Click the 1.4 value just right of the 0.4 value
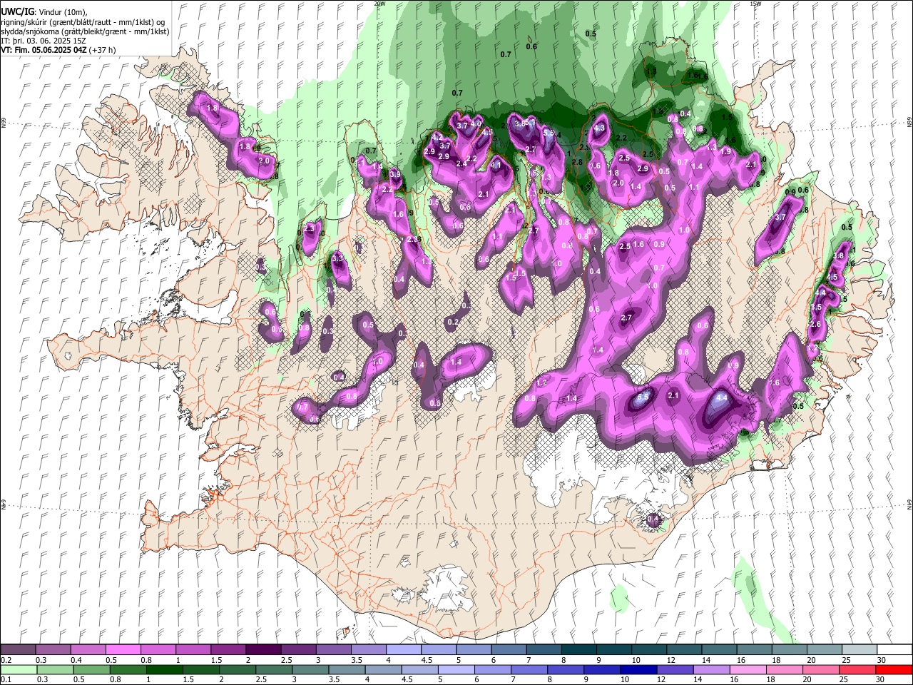This screenshot has width=913, height=685. [456, 362]
